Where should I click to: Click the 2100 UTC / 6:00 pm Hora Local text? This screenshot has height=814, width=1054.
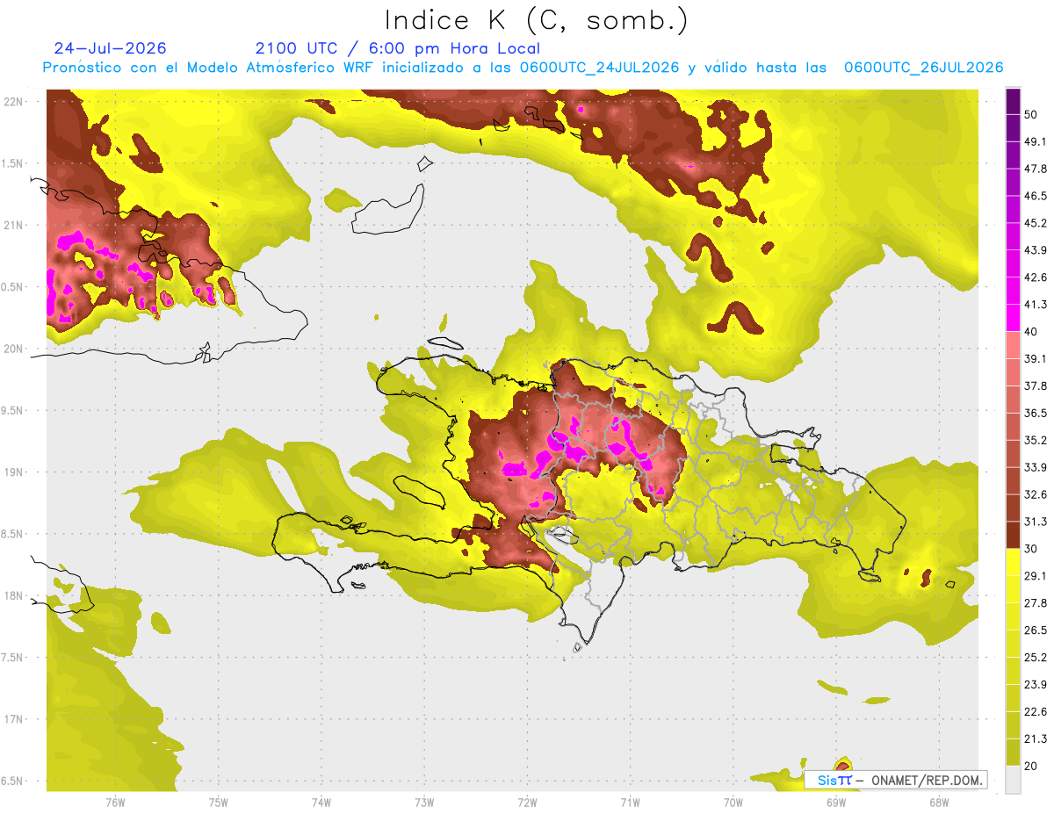[x=398, y=48]
